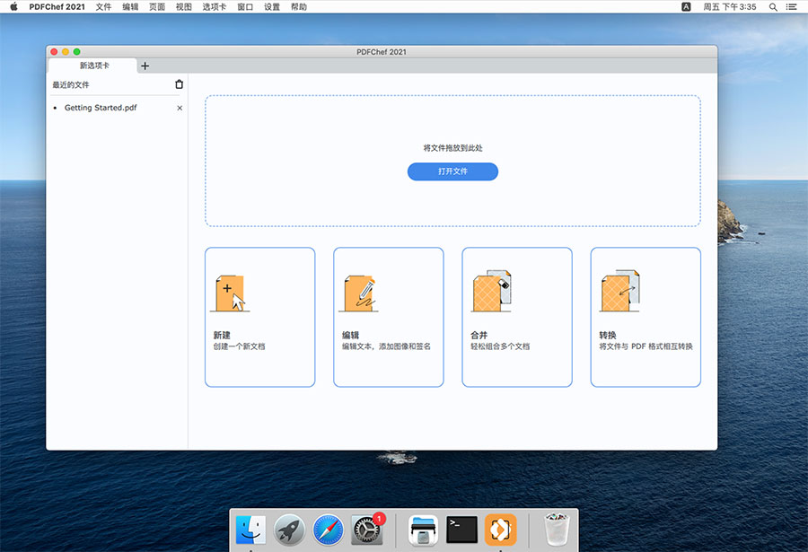Remove Getting Started.pdf with its X icon
This screenshot has width=808, height=552.
[x=180, y=109]
